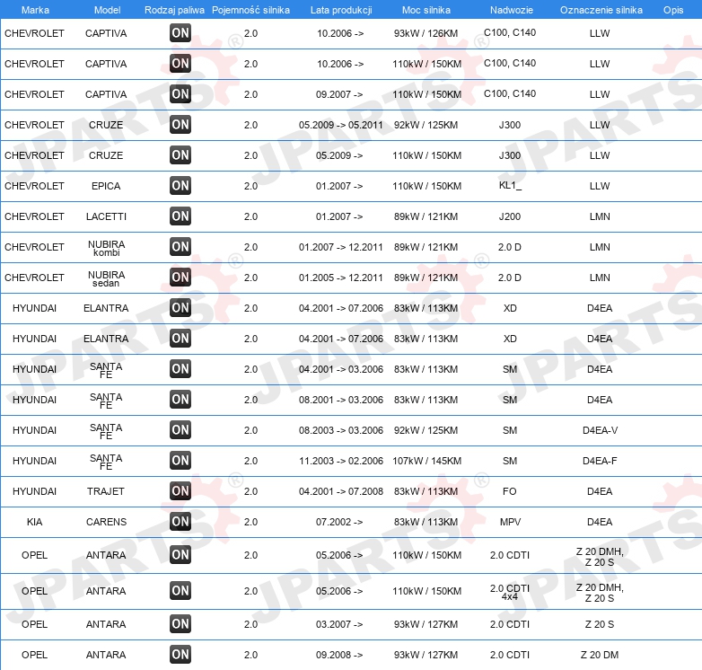Click the Marka column header
The height and width of the screenshot is (670, 702).
pyautogui.click(x=35, y=10)
